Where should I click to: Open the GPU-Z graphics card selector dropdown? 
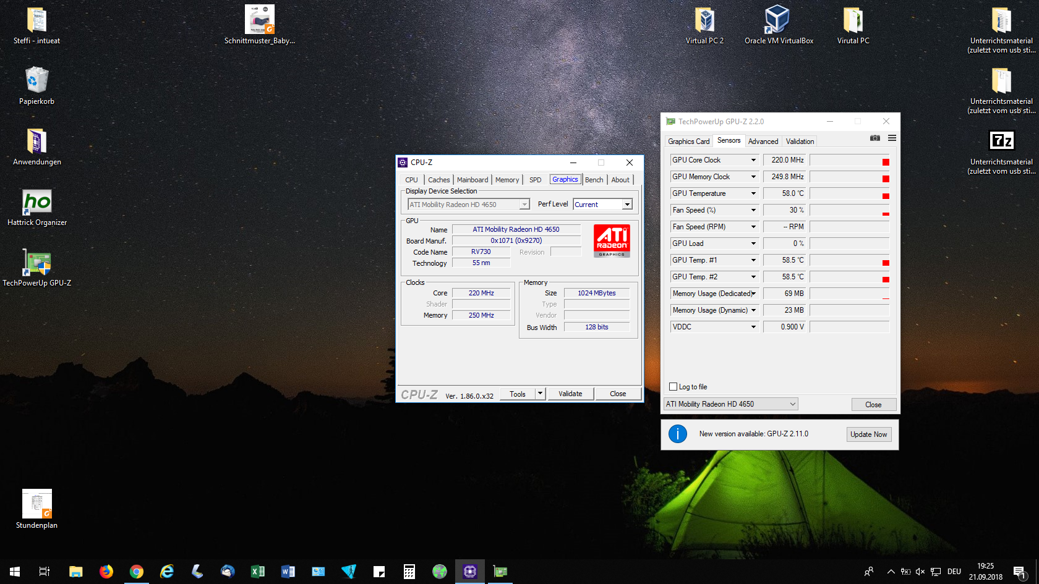[731, 404]
